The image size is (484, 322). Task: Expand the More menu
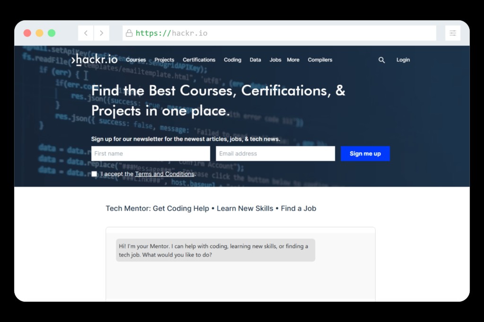[293, 60]
